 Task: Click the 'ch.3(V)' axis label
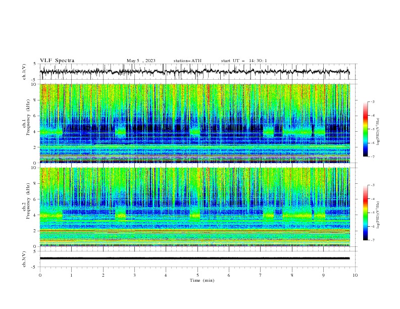pos(24,259)
